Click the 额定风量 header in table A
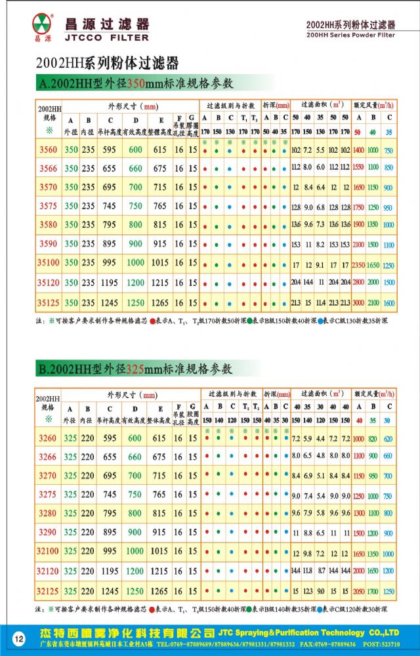Screen dimensions: 420x656 point(375,106)
